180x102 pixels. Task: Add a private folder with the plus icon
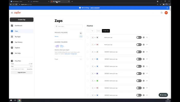81,33
